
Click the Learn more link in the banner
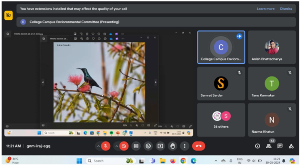(265, 9)
